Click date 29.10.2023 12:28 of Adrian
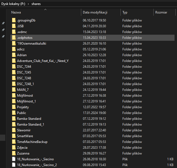The width and height of the screenshot is (177, 168). pos(94,55)
